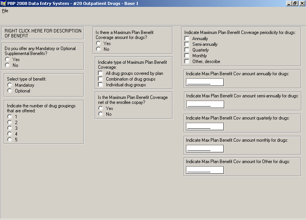Image resolution: width=306 pixels, height=220 pixels.
Task: Open the File menu
Action: click(5, 11)
